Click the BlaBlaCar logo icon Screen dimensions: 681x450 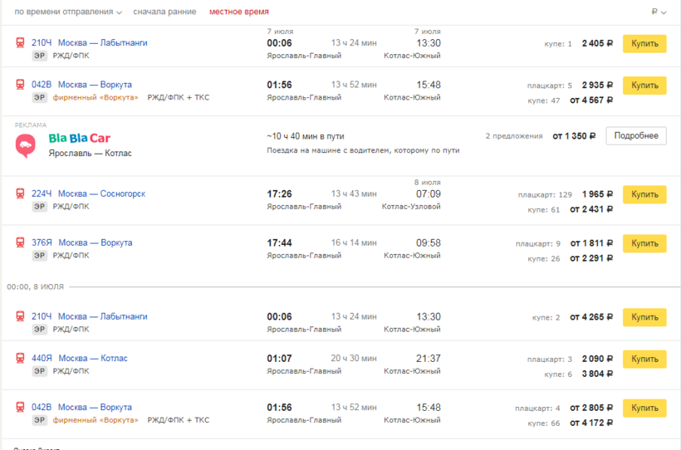(25, 145)
